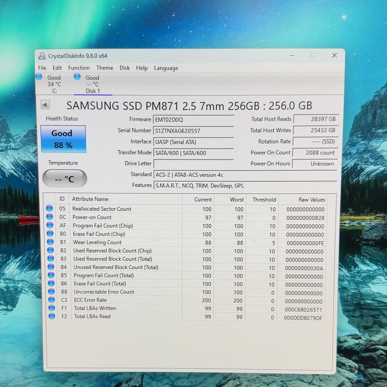
Task: Open the File menu
Action: pos(42,68)
